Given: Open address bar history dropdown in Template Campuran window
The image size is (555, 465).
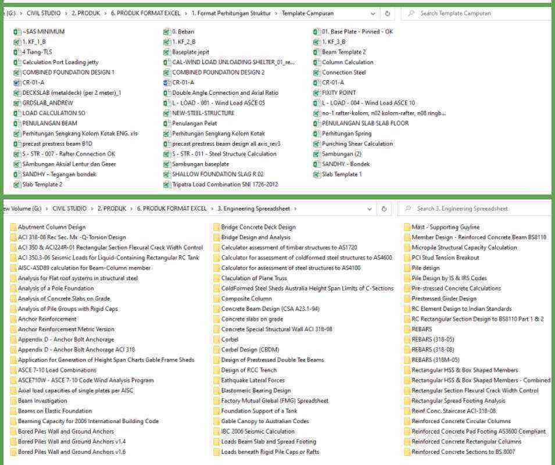Looking at the screenshot, I should pyautogui.click(x=373, y=13).
